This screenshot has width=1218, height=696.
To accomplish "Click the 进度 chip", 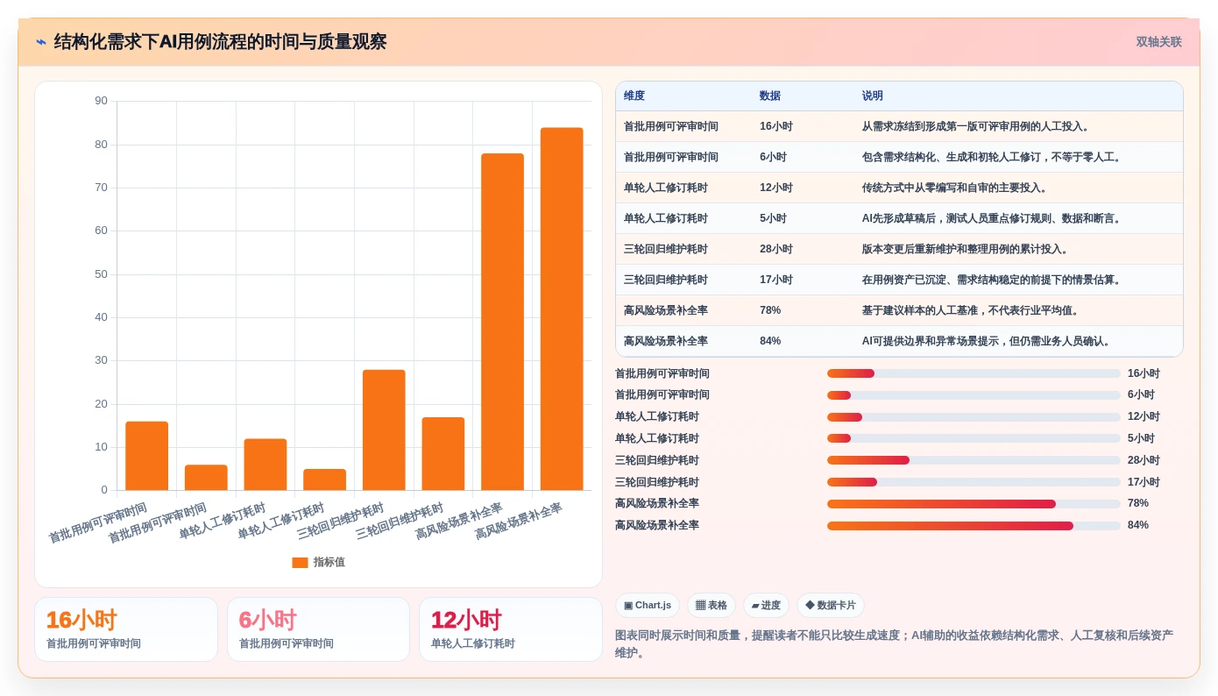I will [x=766, y=606].
